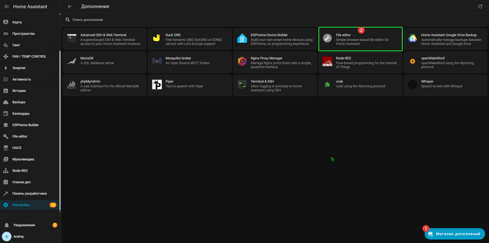Viewport: 489px width, 243px height.
Task: Click "vosk using the Wyoming protocol" text
Action: 360,86
